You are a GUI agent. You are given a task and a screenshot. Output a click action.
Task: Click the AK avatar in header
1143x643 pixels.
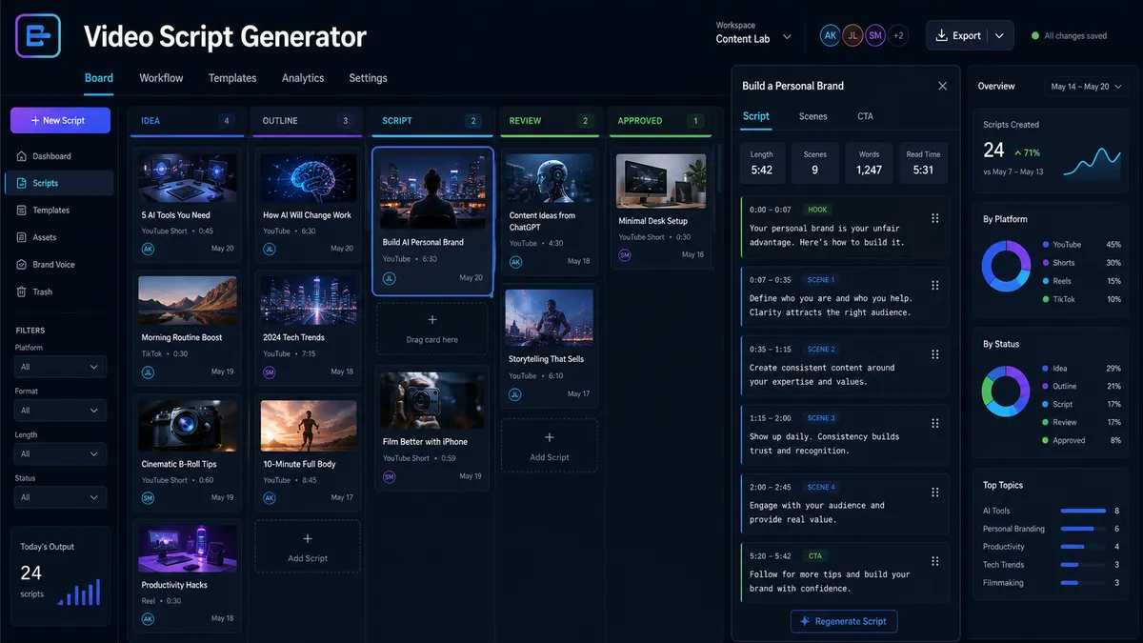(831, 35)
